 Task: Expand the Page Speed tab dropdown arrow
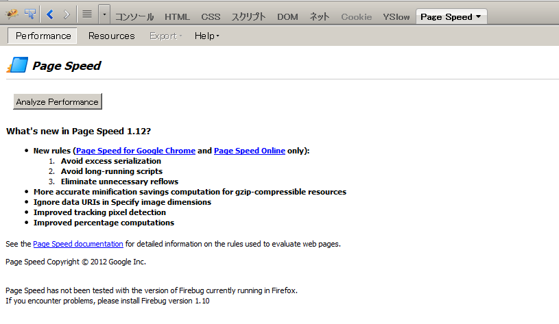click(x=478, y=16)
